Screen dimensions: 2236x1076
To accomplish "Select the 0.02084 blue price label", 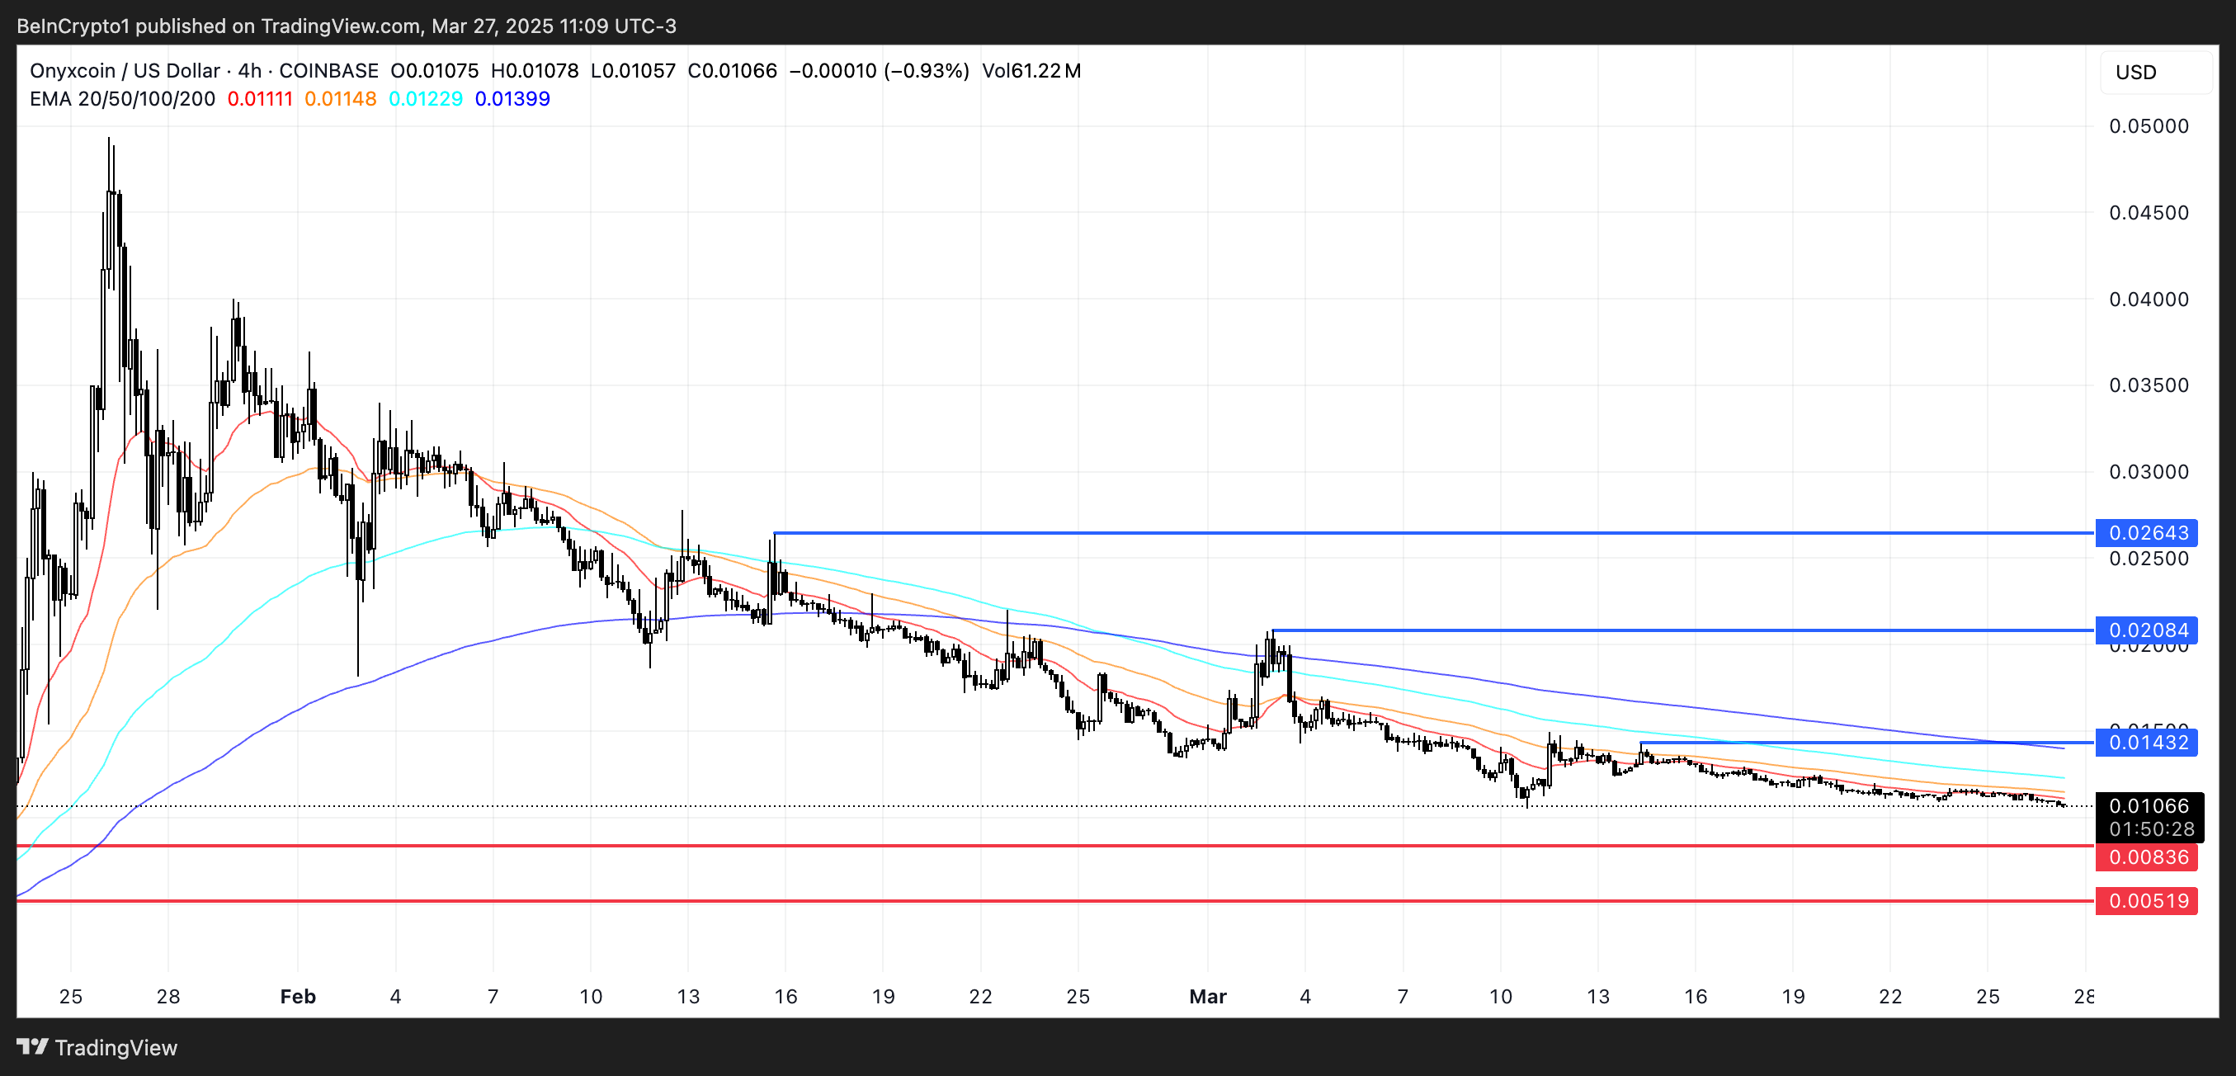I will point(2148,630).
